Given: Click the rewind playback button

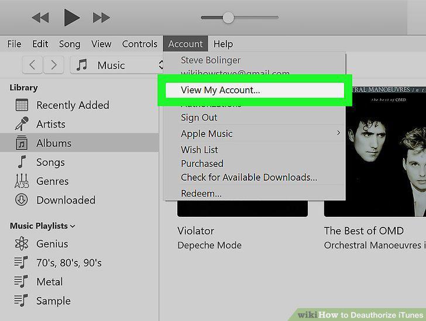Looking at the screenshot, I should tap(40, 18).
